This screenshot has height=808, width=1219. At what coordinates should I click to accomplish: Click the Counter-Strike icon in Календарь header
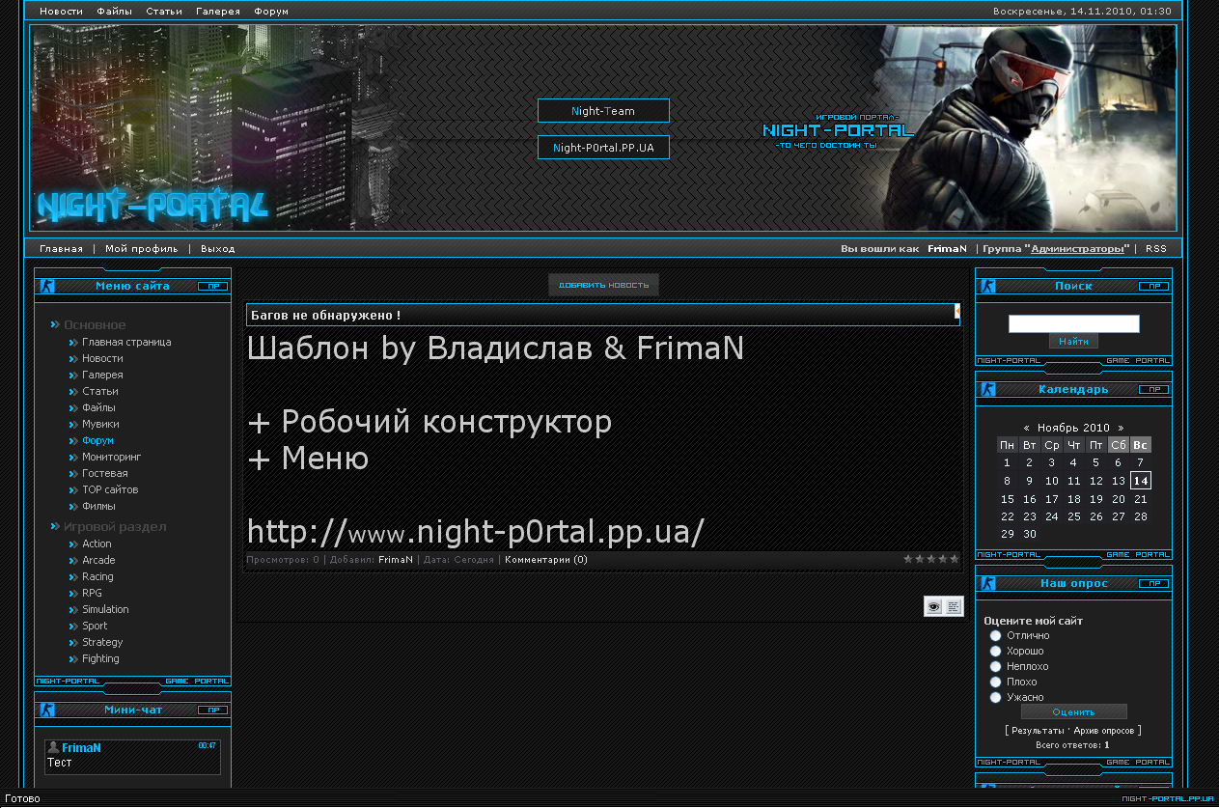(987, 390)
